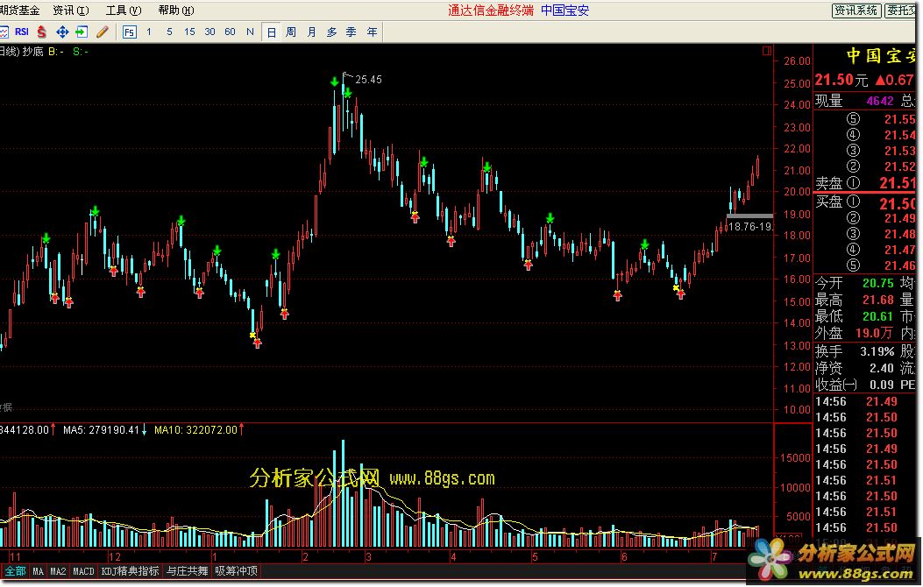Switch to the MA2 indicator tab

(x=58, y=570)
